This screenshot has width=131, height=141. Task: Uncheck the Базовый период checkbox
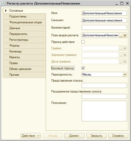pos(83,68)
